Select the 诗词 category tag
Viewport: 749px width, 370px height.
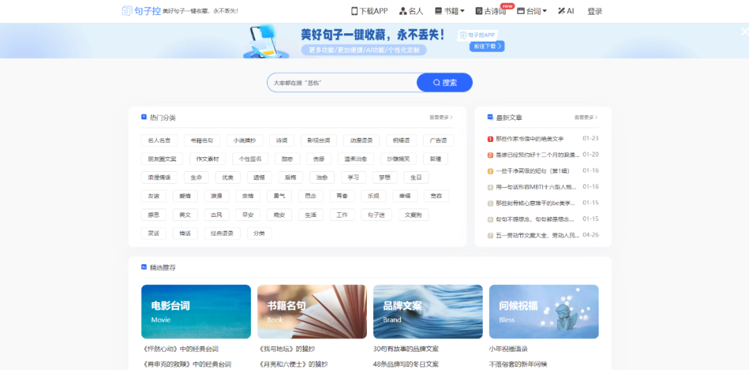click(282, 141)
